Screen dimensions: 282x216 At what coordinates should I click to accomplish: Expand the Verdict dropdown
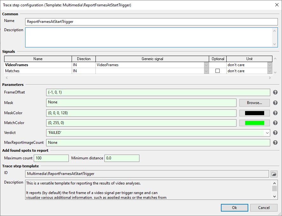[x=267, y=133]
